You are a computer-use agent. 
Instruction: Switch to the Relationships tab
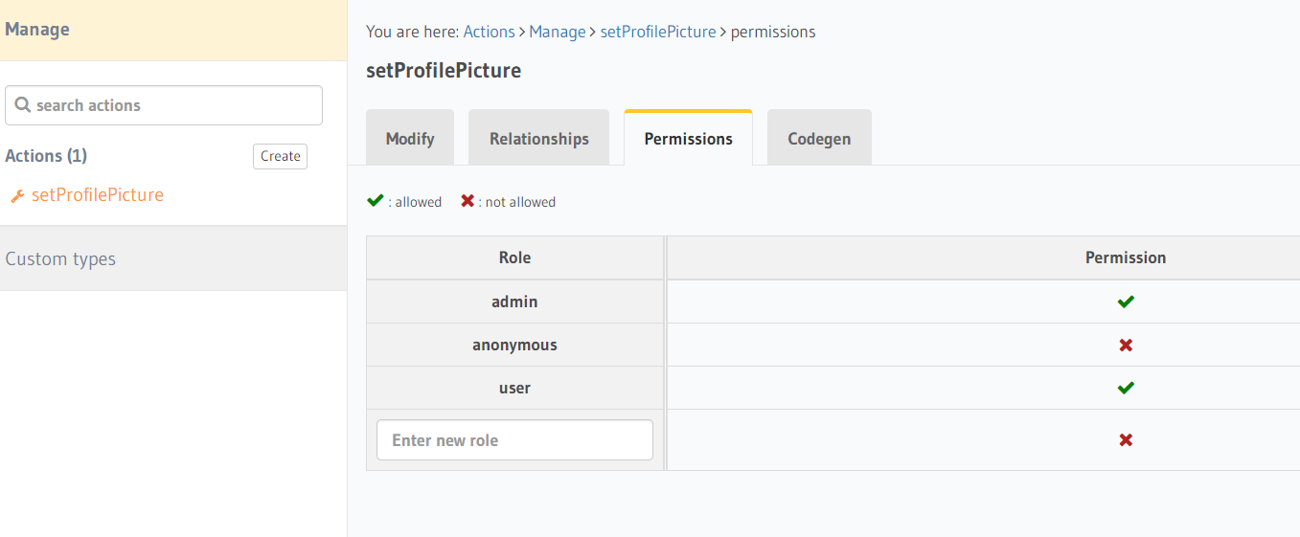tap(538, 139)
